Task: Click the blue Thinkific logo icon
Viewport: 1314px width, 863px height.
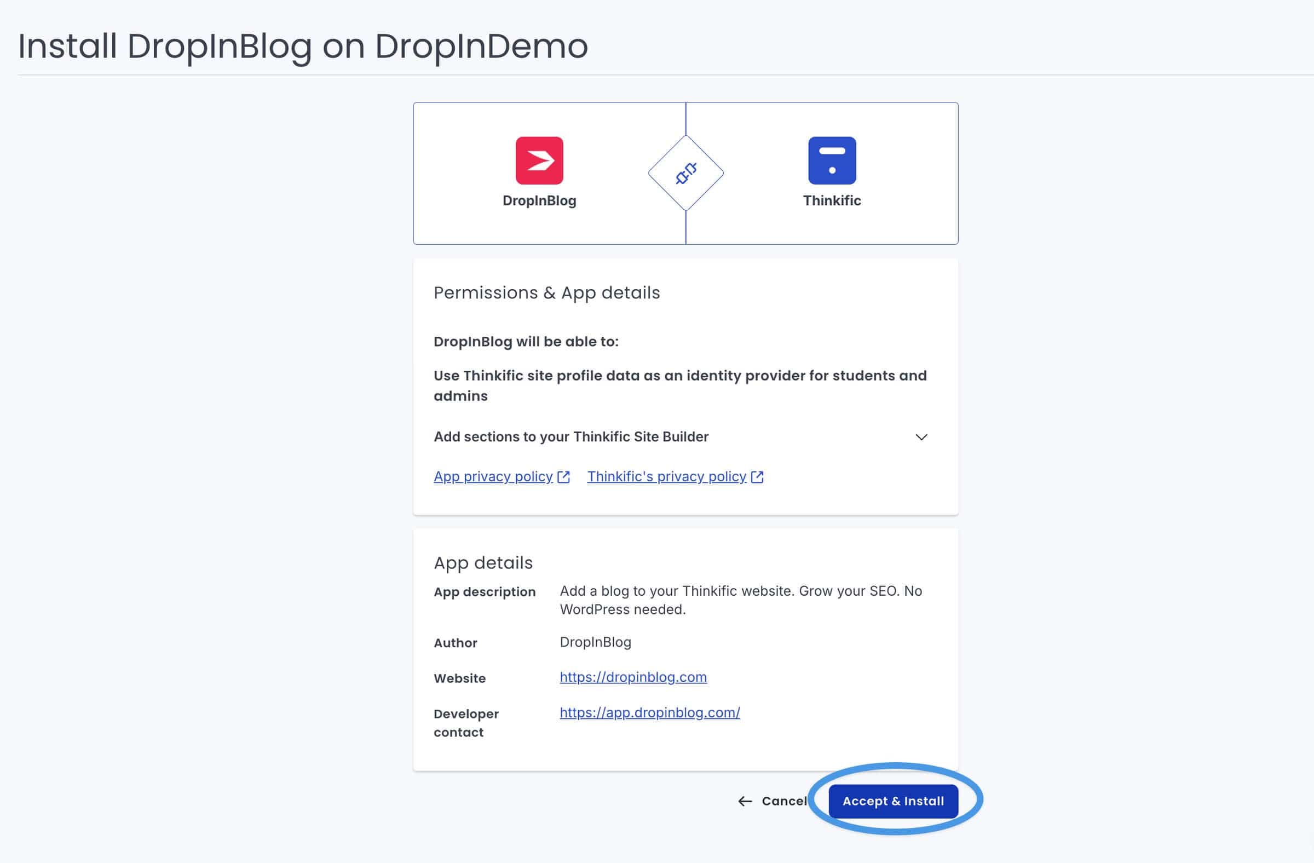Action: [x=832, y=160]
